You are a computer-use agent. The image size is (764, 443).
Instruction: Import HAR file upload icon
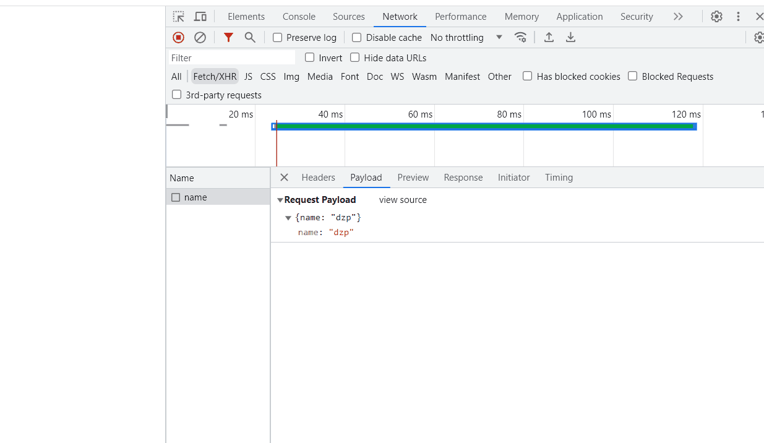point(549,38)
